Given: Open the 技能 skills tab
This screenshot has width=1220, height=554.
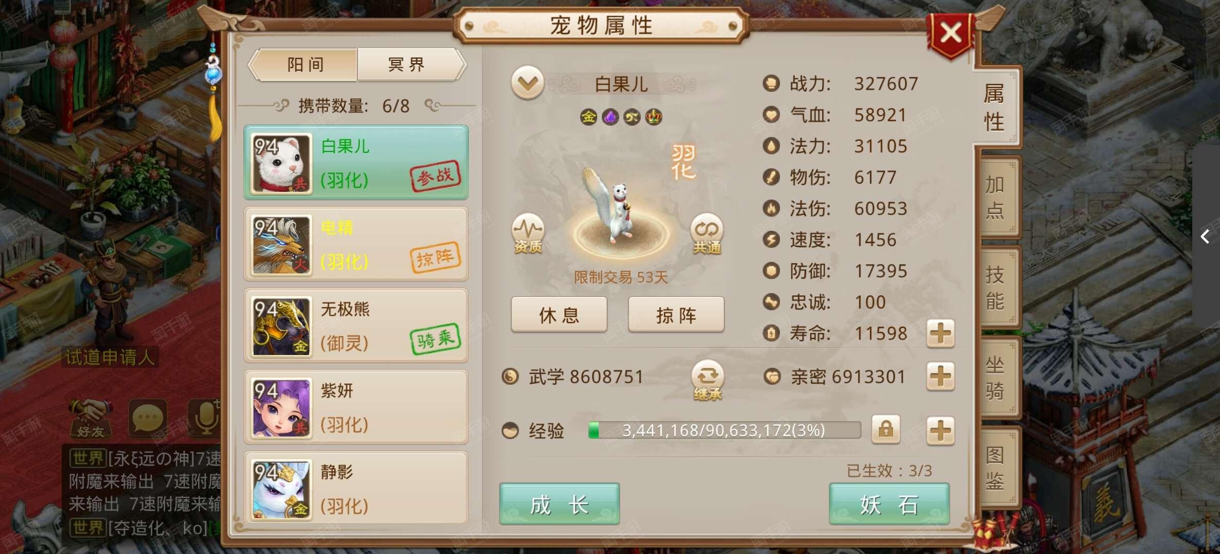Looking at the screenshot, I should 997,287.
